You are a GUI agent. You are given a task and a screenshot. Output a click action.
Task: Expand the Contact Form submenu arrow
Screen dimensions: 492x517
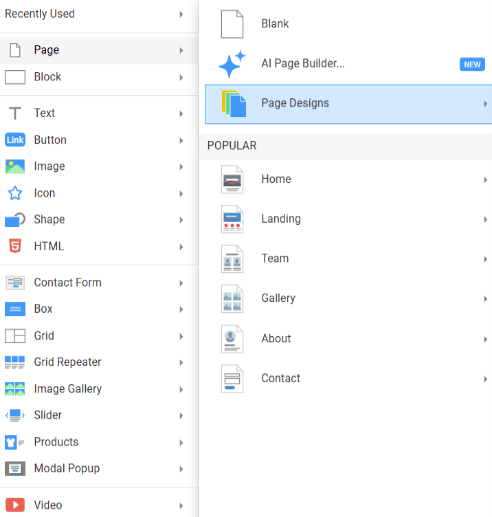coord(181,283)
